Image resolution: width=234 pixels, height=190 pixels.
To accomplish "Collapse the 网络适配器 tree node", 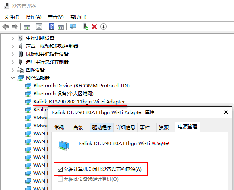I will click(13, 78).
